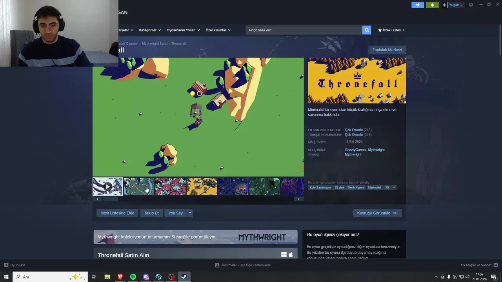The image size is (502, 282).
Task: Click Thronefall breadcrumb link
Action: (x=178, y=43)
